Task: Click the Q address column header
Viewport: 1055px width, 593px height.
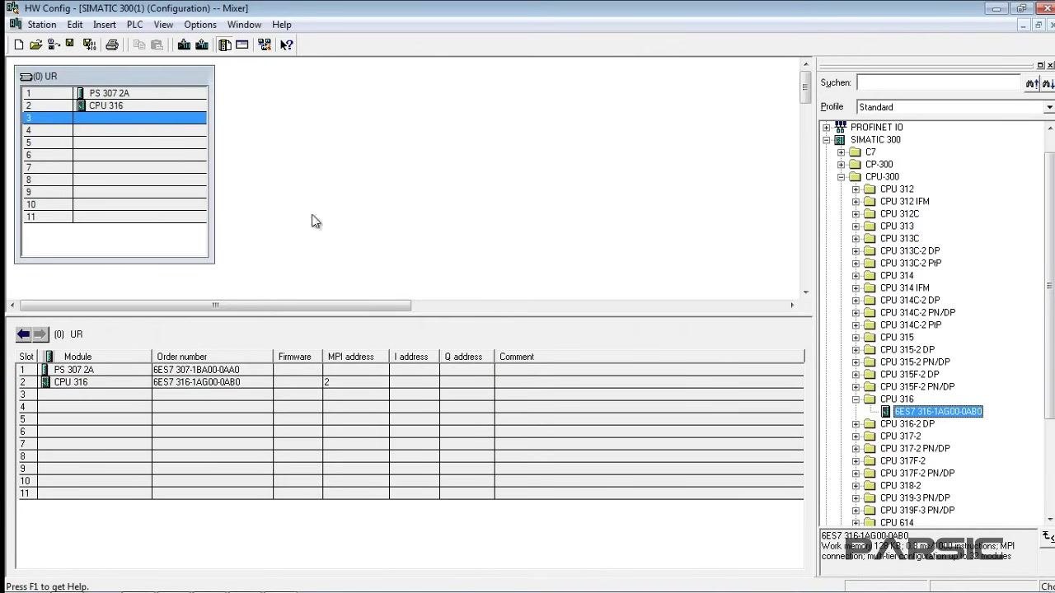Action: (467, 357)
